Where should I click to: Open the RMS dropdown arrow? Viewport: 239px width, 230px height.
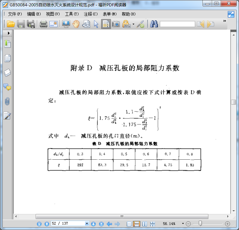134,24
